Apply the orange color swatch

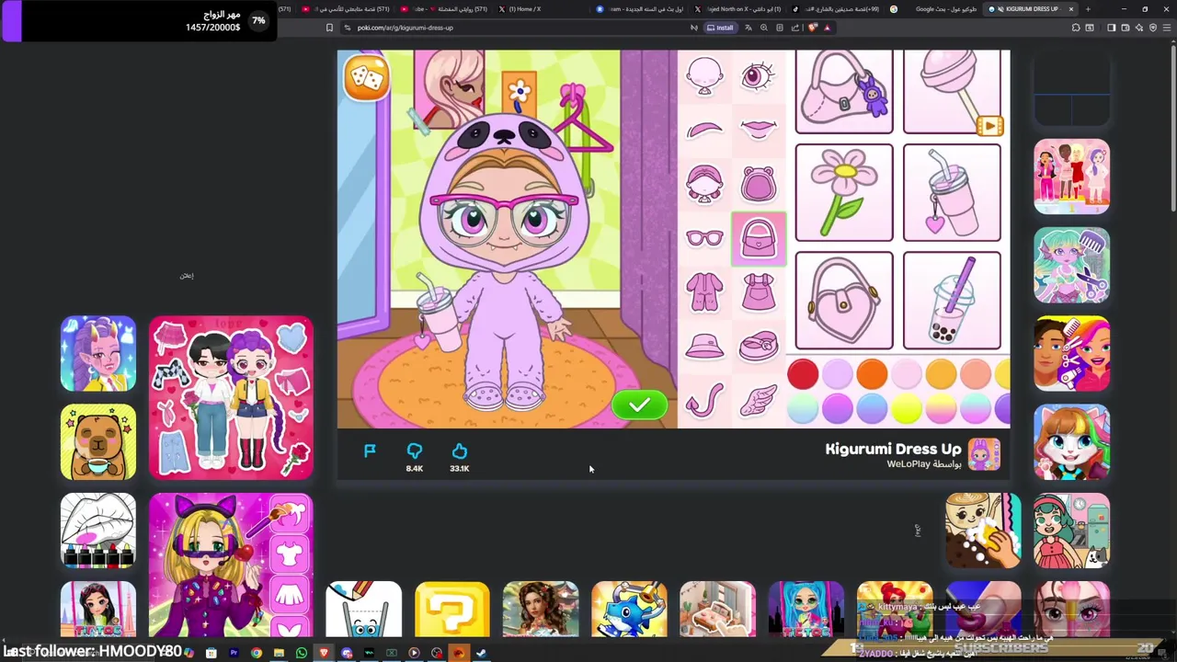tap(872, 373)
